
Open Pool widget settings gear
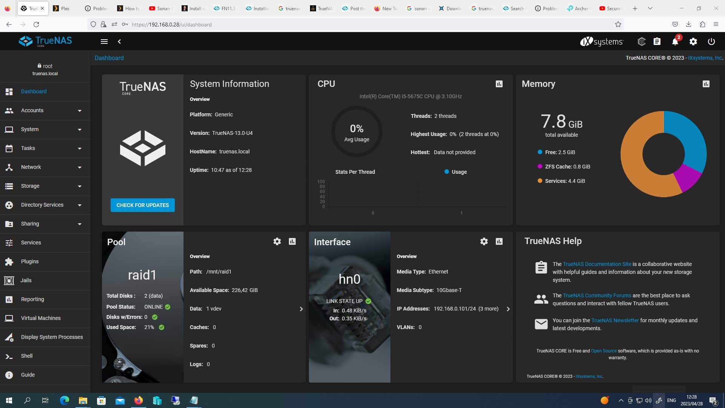pyautogui.click(x=277, y=241)
